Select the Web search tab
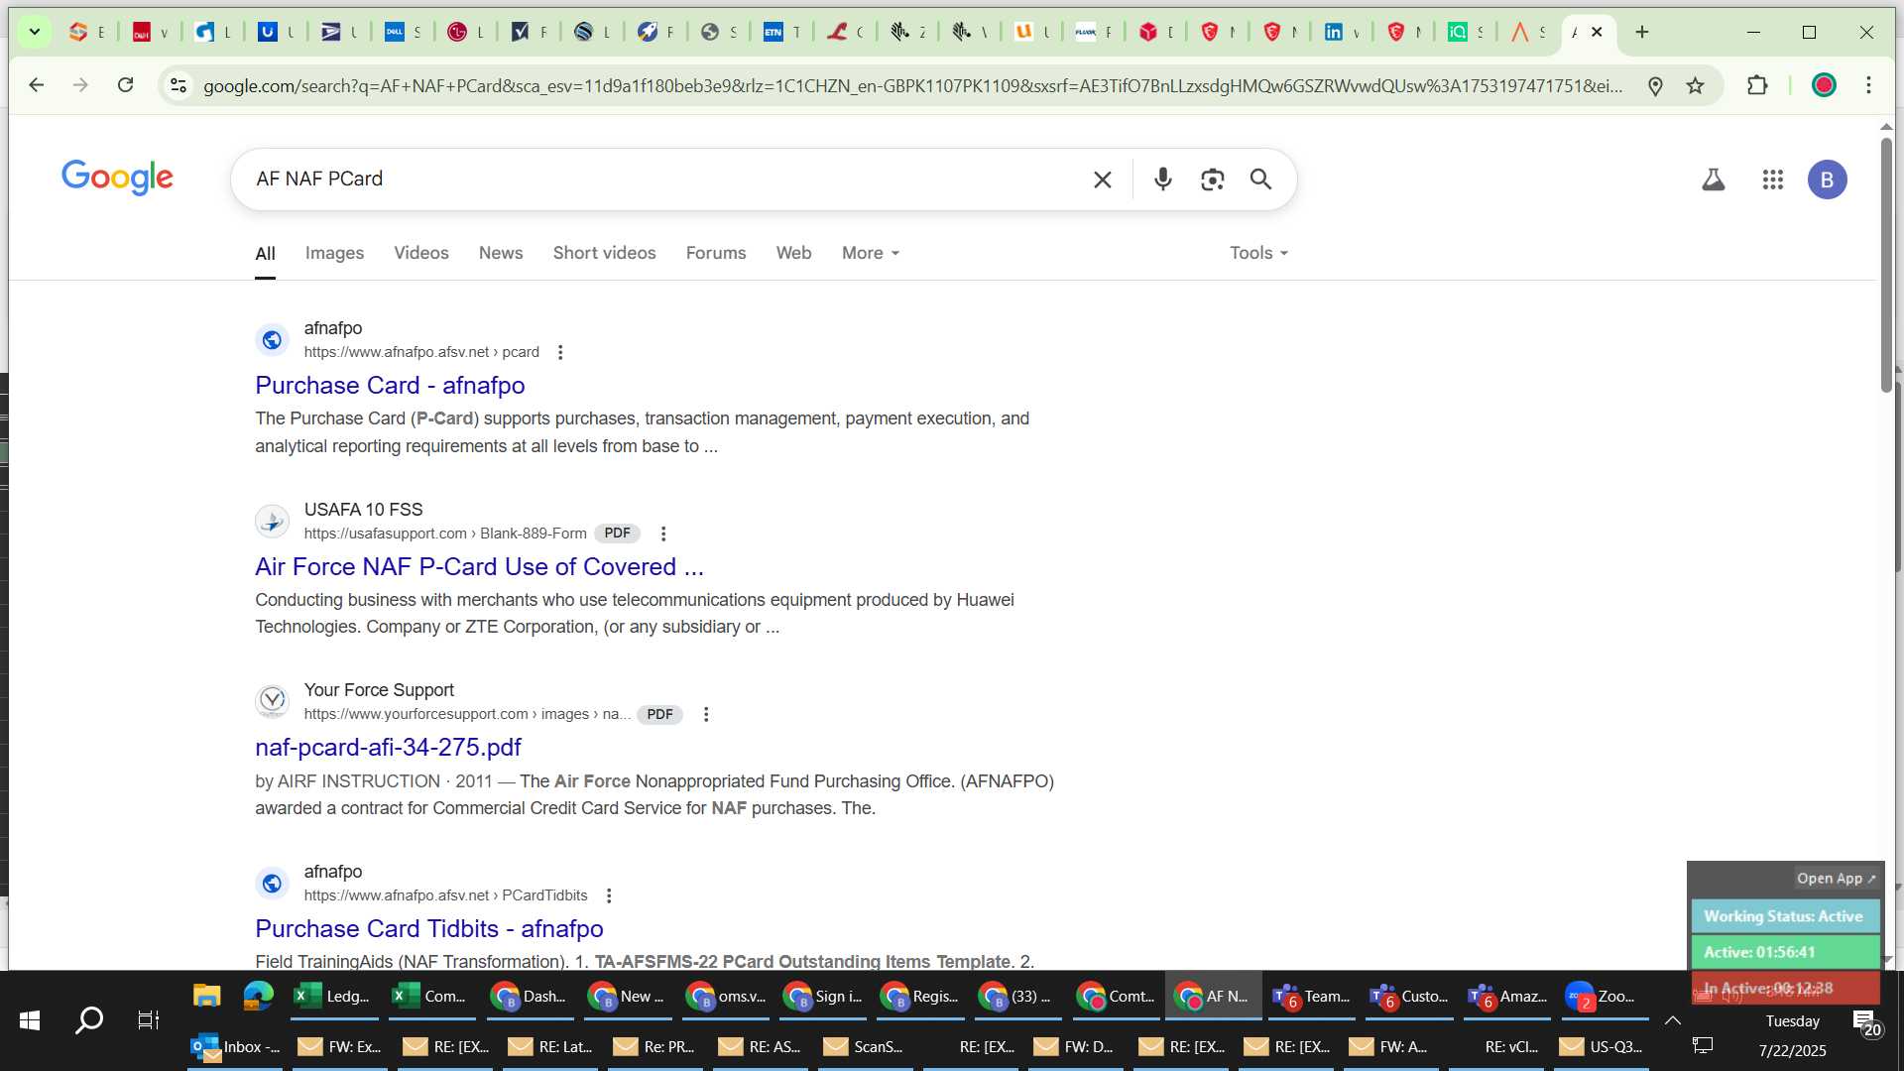 click(793, 253)
